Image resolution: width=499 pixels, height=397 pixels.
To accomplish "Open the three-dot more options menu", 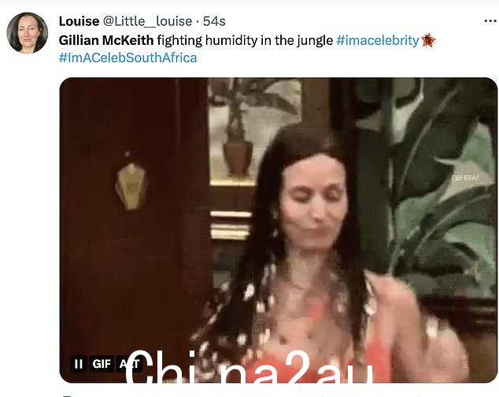I will (x=490, y=21).
